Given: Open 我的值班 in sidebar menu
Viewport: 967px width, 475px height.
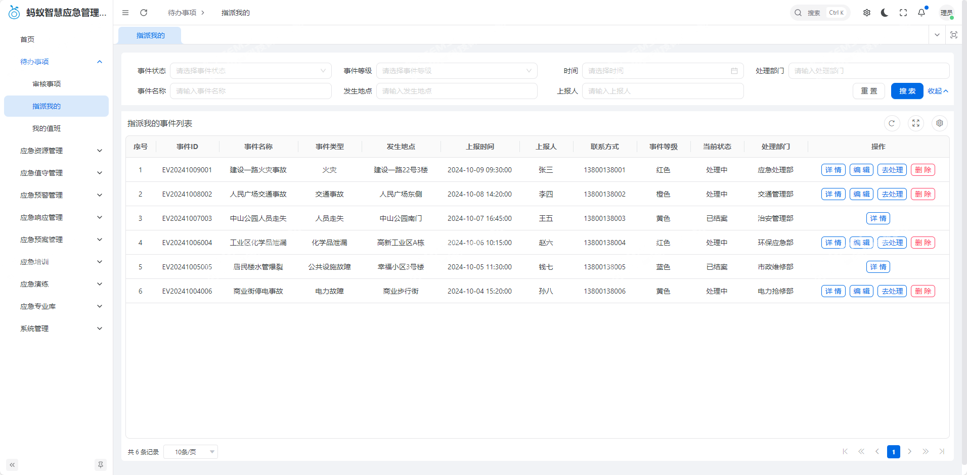Looking at the screenshot, I should pos(47,128).
